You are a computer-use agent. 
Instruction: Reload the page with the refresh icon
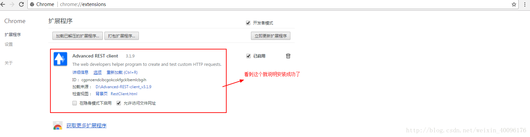[21, 4]
